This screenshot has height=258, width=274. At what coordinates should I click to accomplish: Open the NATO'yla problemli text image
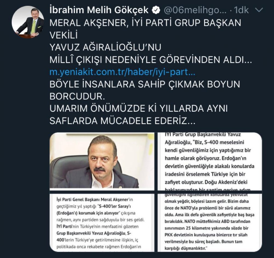coord(210,223)
